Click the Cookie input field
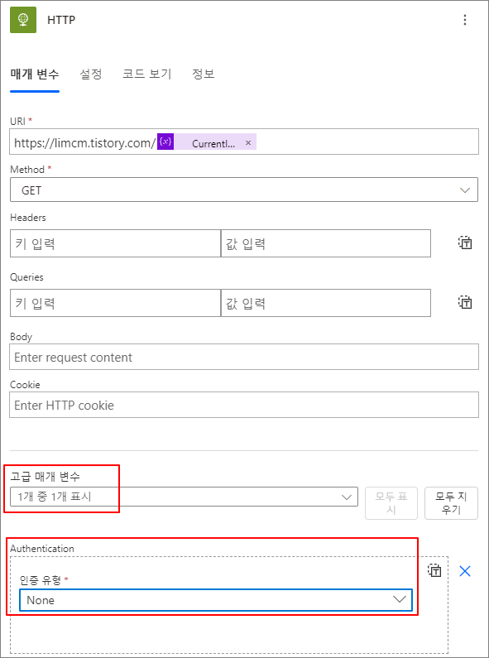Image resolution: width=489 pixels, height=658 pixels. (x=244, y=405)
